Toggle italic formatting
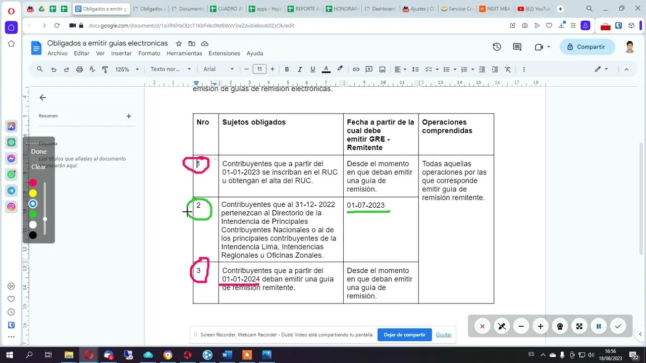Viewport: 646px width, 363px height. point(300,69)
